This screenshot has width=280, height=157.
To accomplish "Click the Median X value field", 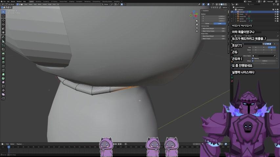I will point(213,16).
